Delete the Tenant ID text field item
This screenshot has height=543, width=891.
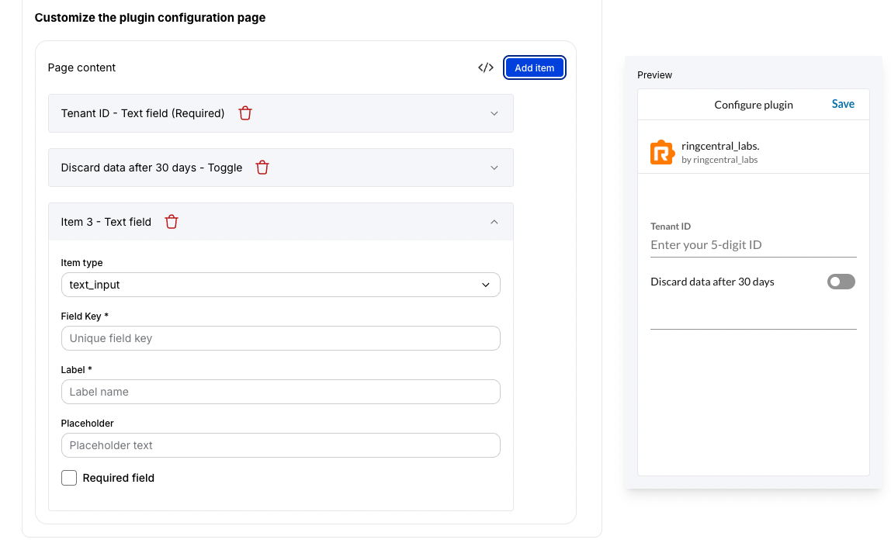click(245, 112)
